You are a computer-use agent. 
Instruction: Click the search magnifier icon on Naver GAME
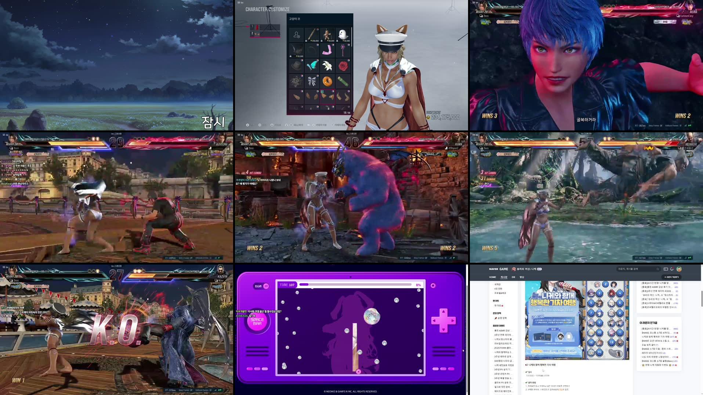coord(658,269)
